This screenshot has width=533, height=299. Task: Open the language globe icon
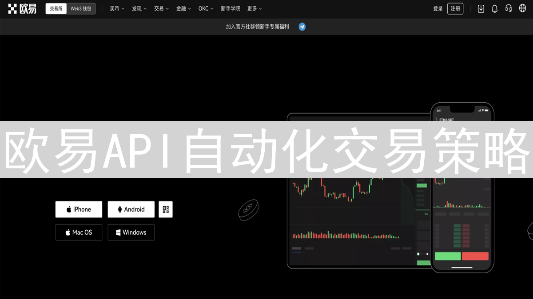tap(522, 8)
